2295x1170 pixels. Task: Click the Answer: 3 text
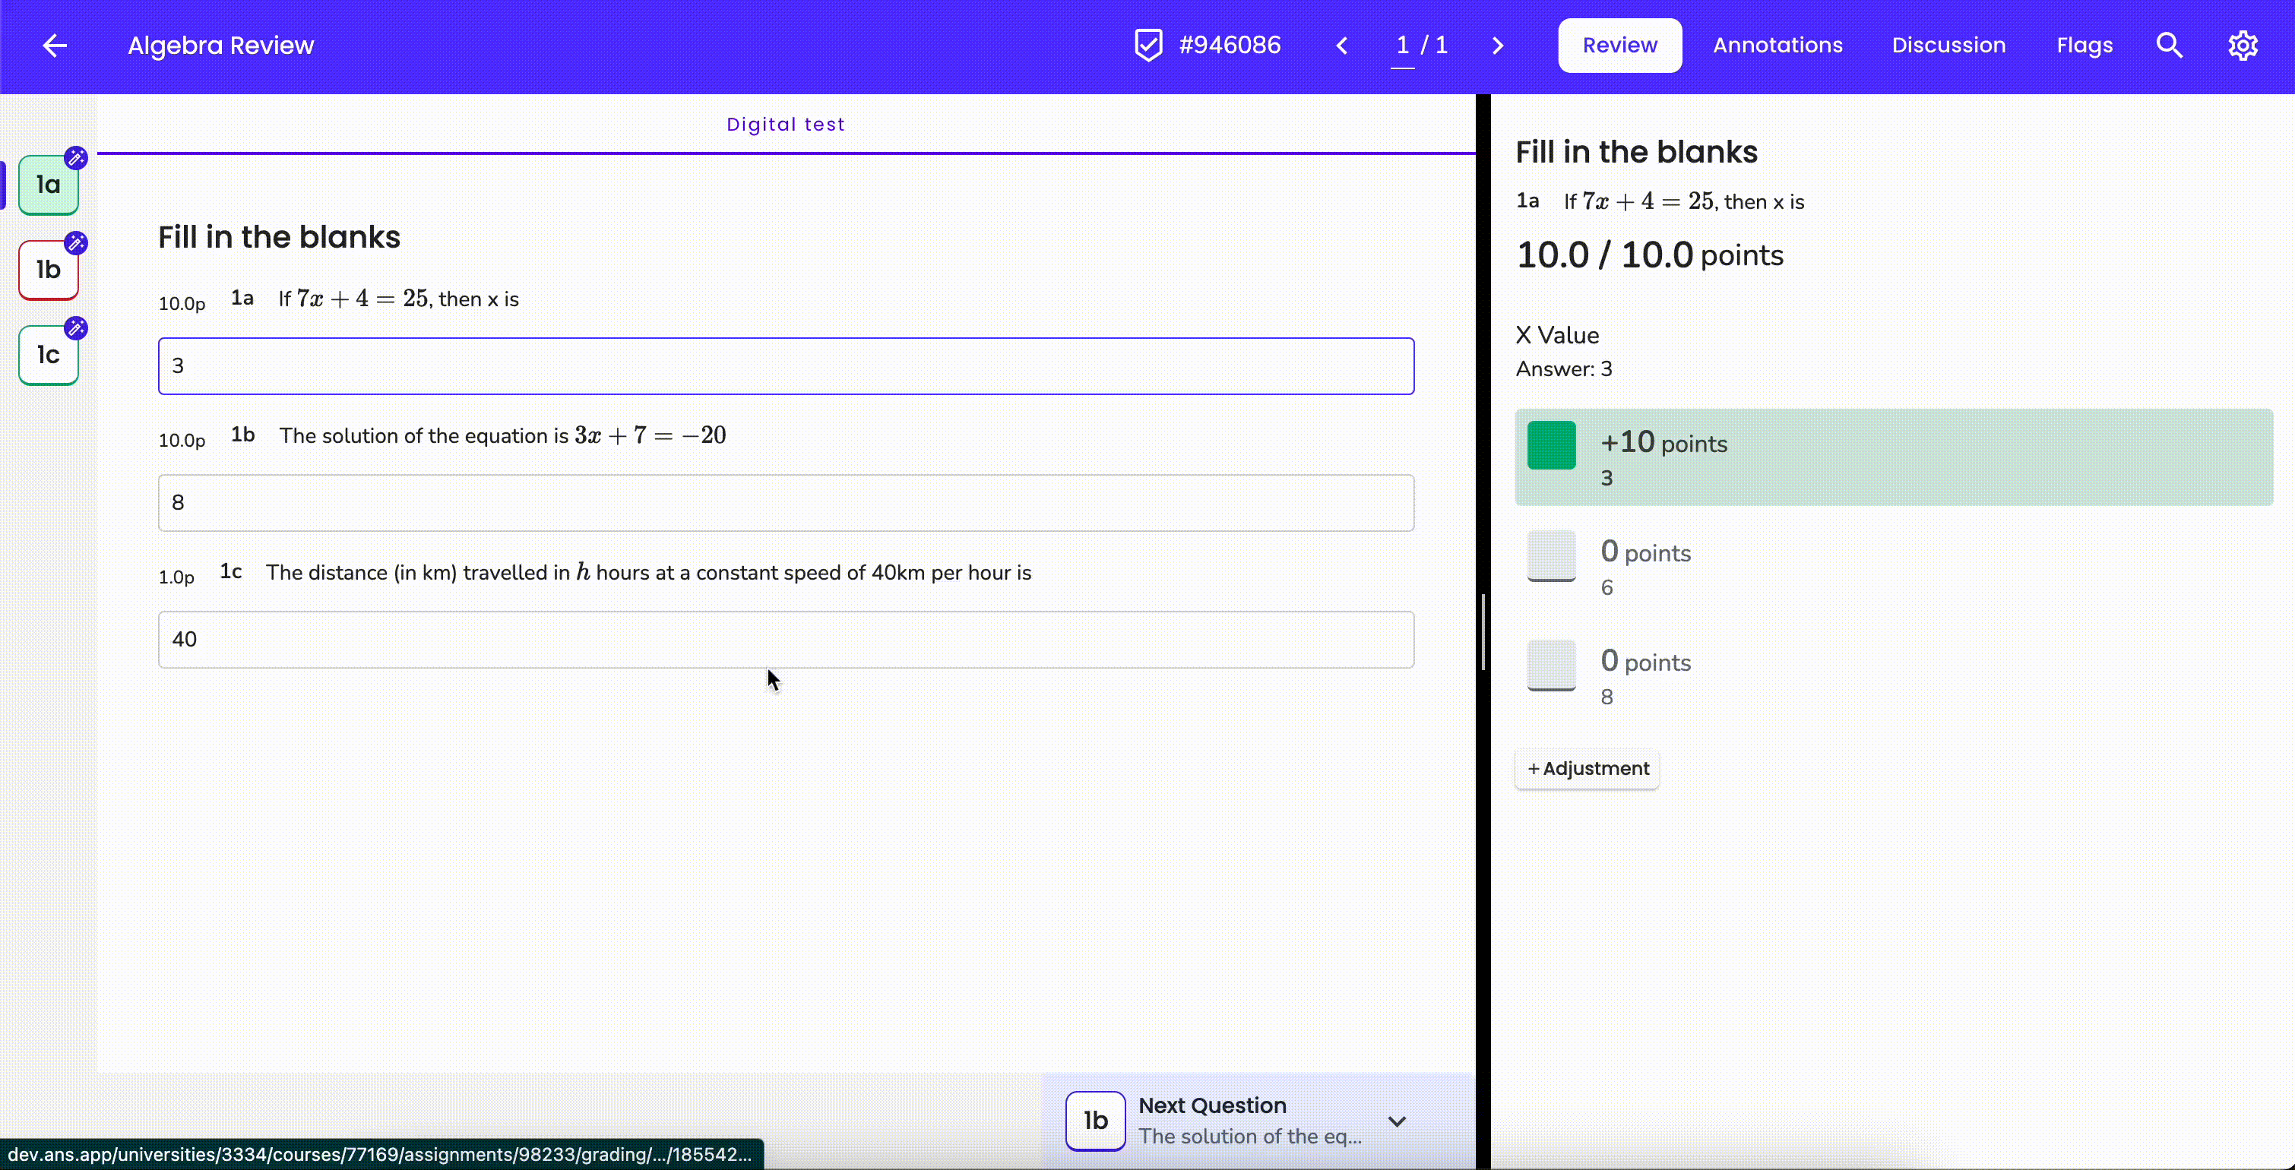coord(1563,368)
